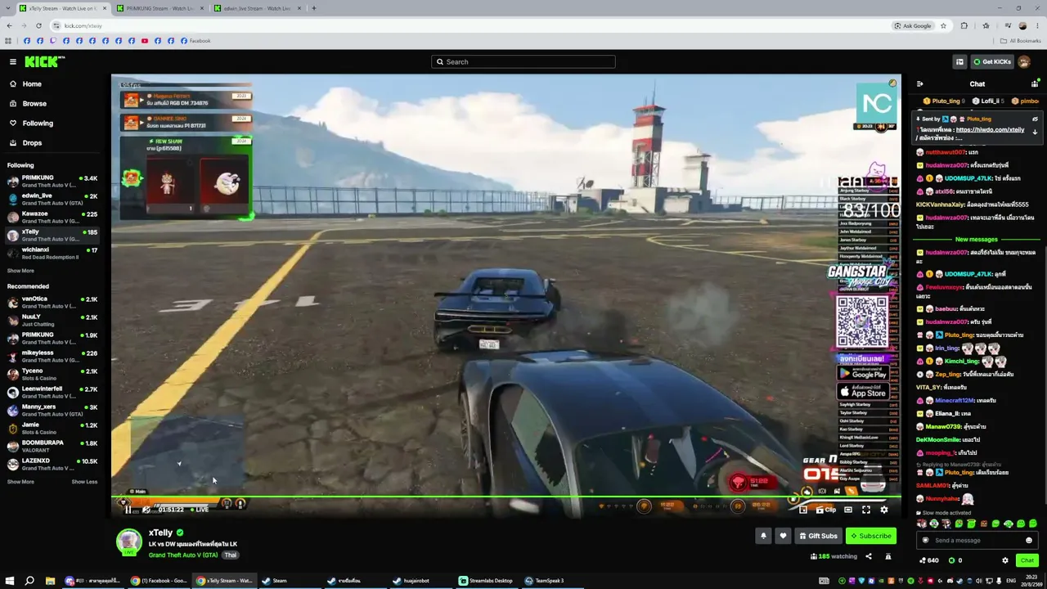1047x589 pixels.
Task: Click the Kick logo
Action: click(x=44, y=61)
